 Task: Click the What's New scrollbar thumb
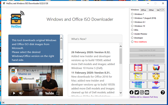click(x=121, y=56)
